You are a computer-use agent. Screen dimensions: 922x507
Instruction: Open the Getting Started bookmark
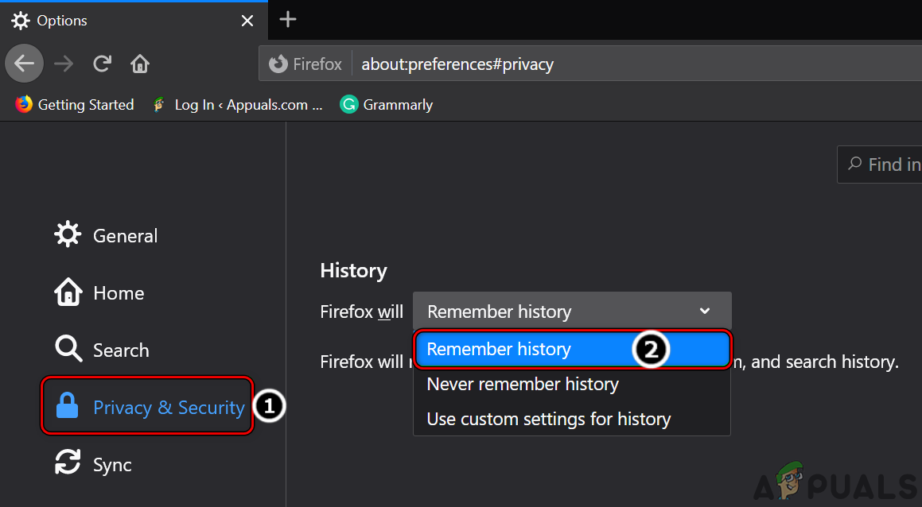click(75, 105)
